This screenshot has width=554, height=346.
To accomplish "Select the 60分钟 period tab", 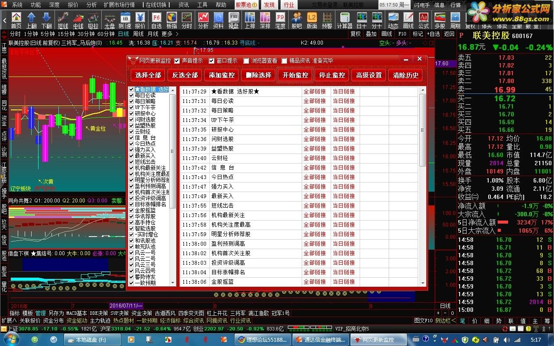I will pyautogui.click(x=106, y=34).
